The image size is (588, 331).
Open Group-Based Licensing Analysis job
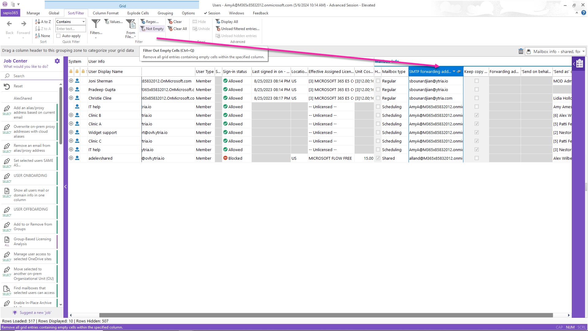click(x=29, y=242)
